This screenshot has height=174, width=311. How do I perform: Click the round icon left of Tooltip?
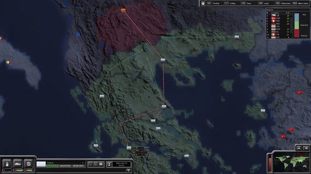pyautogui.click(x=203, y=3)
